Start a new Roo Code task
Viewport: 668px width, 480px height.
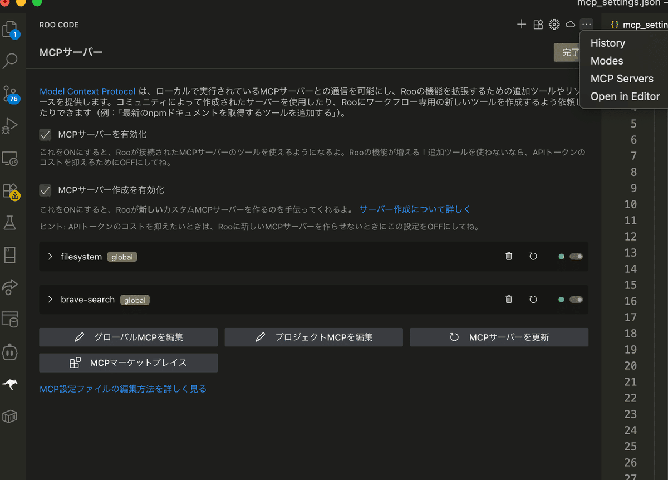coord(521,25)
